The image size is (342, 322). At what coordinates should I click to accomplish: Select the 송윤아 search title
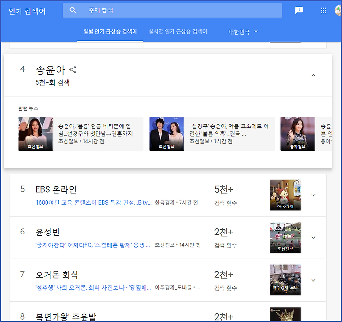pyautogui.click(x=50, y=70)
